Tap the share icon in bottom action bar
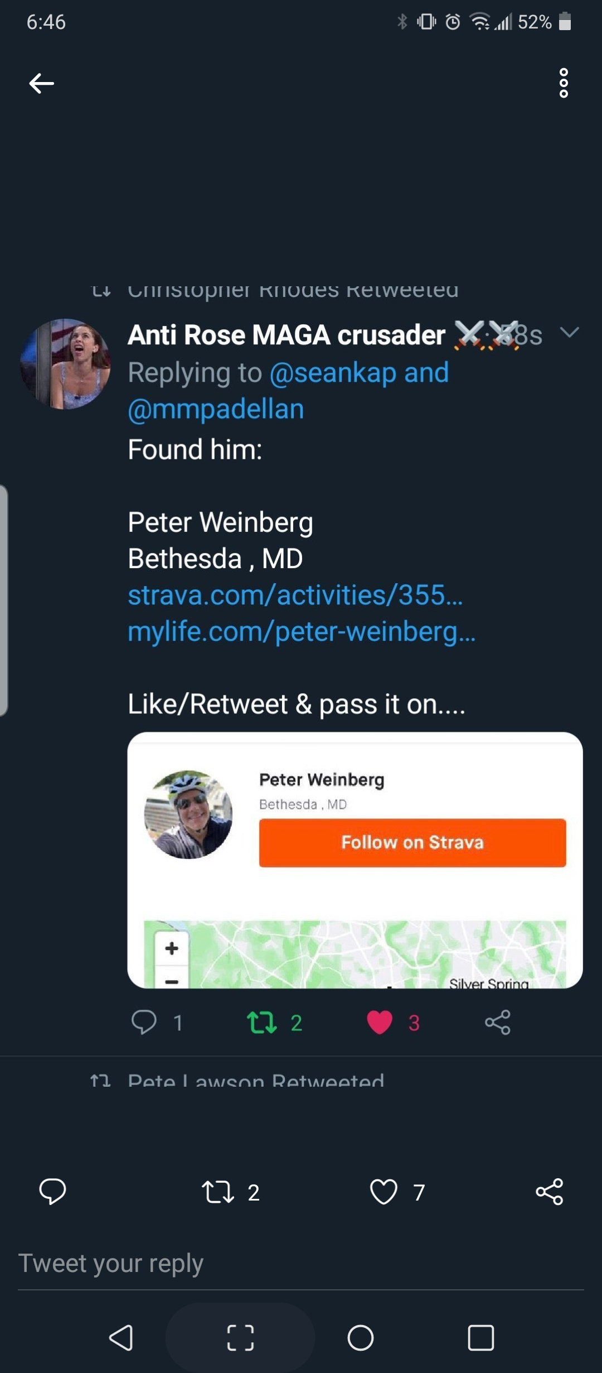The image size is (602, 1373). 550,1192
